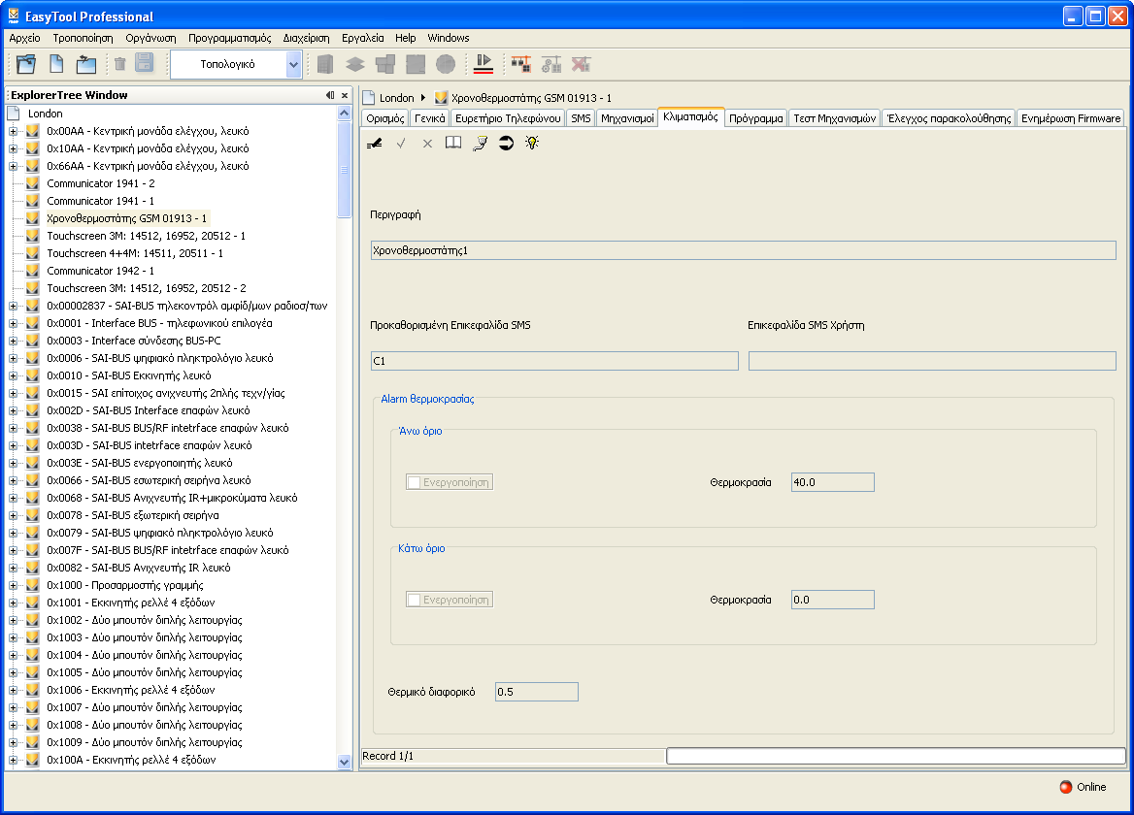Click the Περιγραφή field containing Χρονοθερμοστάτης1
The width and height of the screenshot is (1134, 815).
[x=743, y=250]
